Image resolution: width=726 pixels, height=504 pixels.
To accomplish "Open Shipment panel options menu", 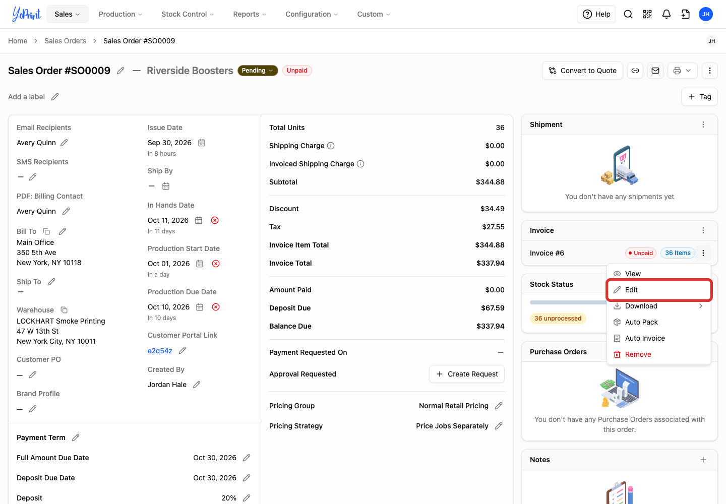I will (x=703, y=124).
